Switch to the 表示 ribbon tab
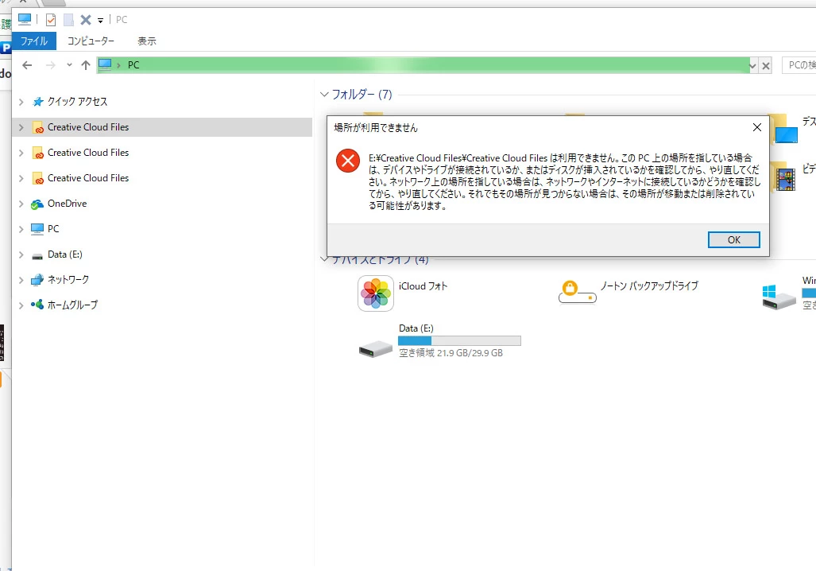 coord(147,41)
